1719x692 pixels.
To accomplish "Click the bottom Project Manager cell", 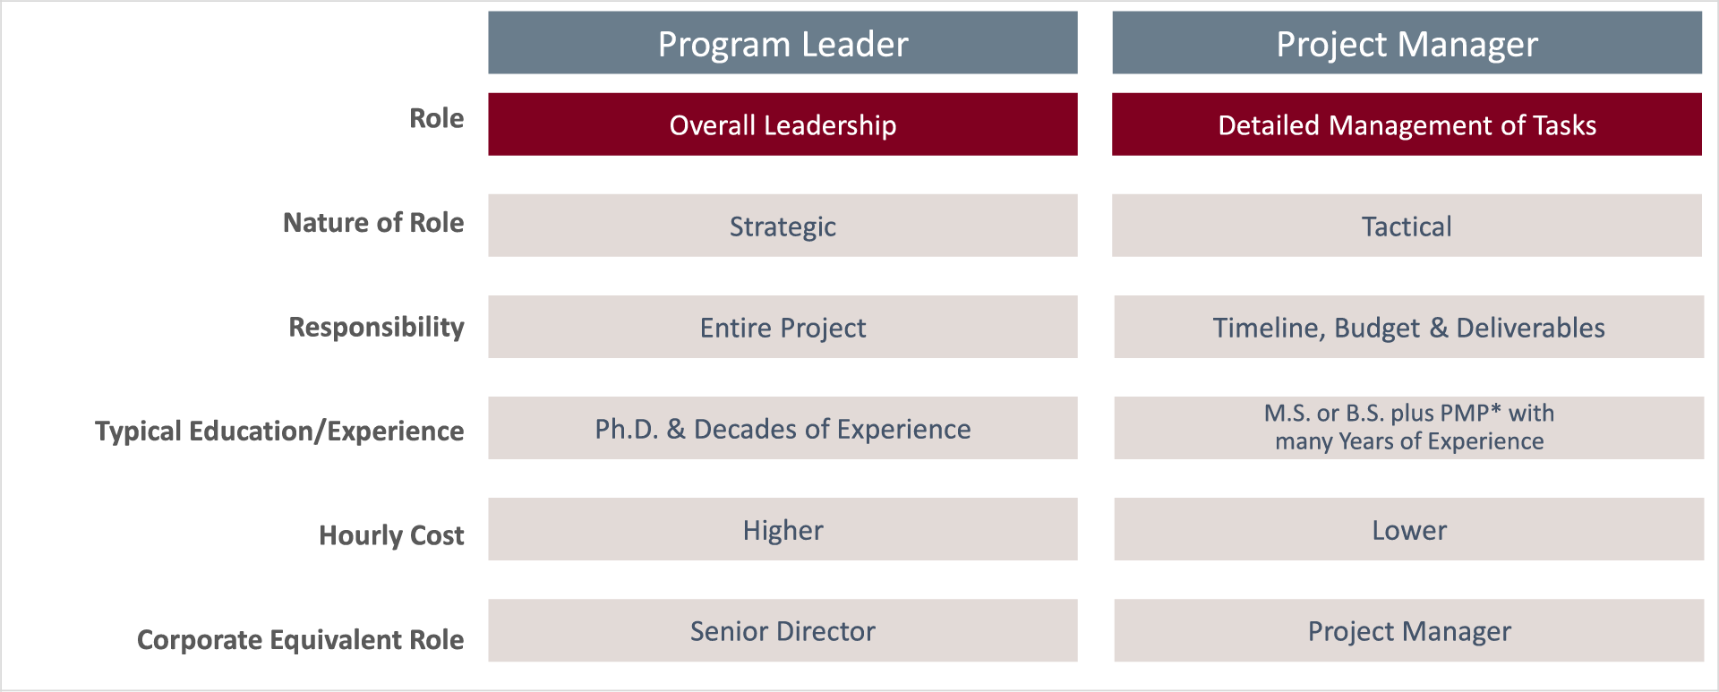I will 1408,630.
